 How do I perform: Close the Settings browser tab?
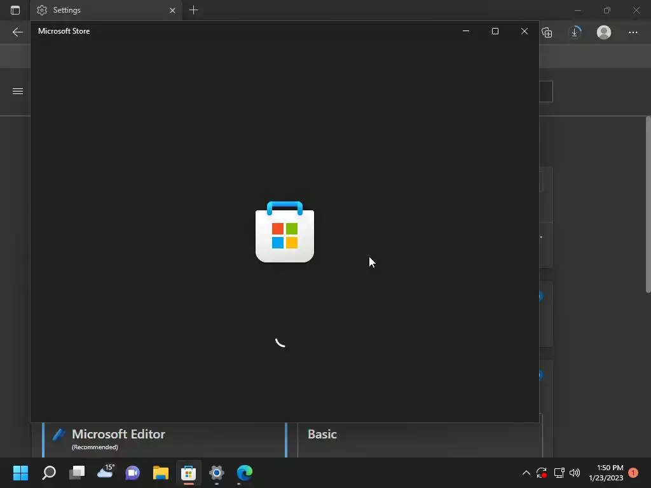173,10
